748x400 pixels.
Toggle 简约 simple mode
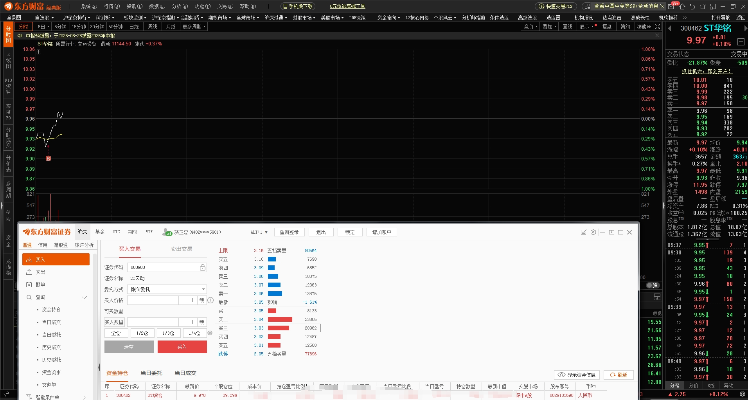tap(626, 27)
